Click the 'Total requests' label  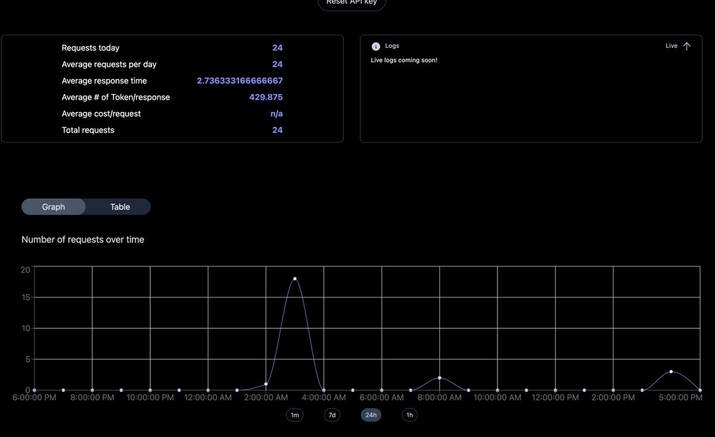pyautogui.click(x=88, y=130)
